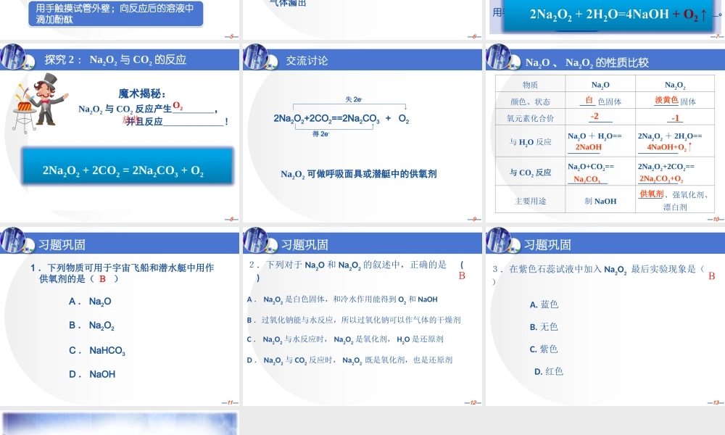Click the 魔术揭秘： heading
Screen dimensions: 725x435
(141, 94)
